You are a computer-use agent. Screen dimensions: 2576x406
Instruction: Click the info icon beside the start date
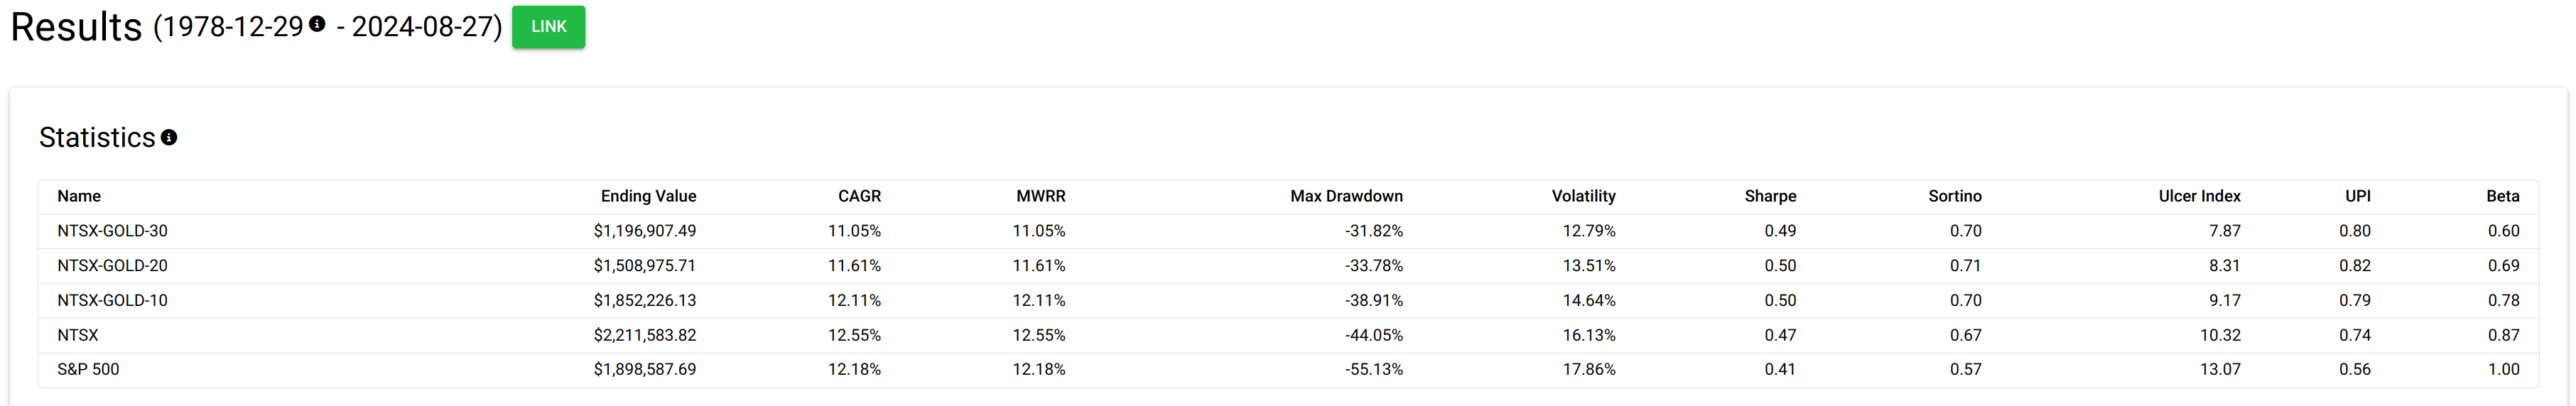[317, 24]
